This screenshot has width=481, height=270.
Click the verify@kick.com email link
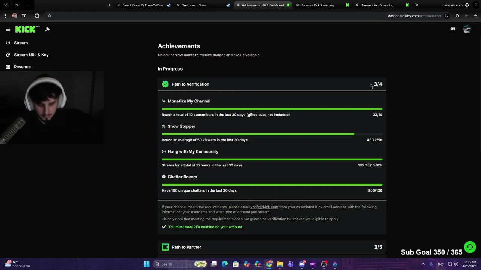(264, 207)
